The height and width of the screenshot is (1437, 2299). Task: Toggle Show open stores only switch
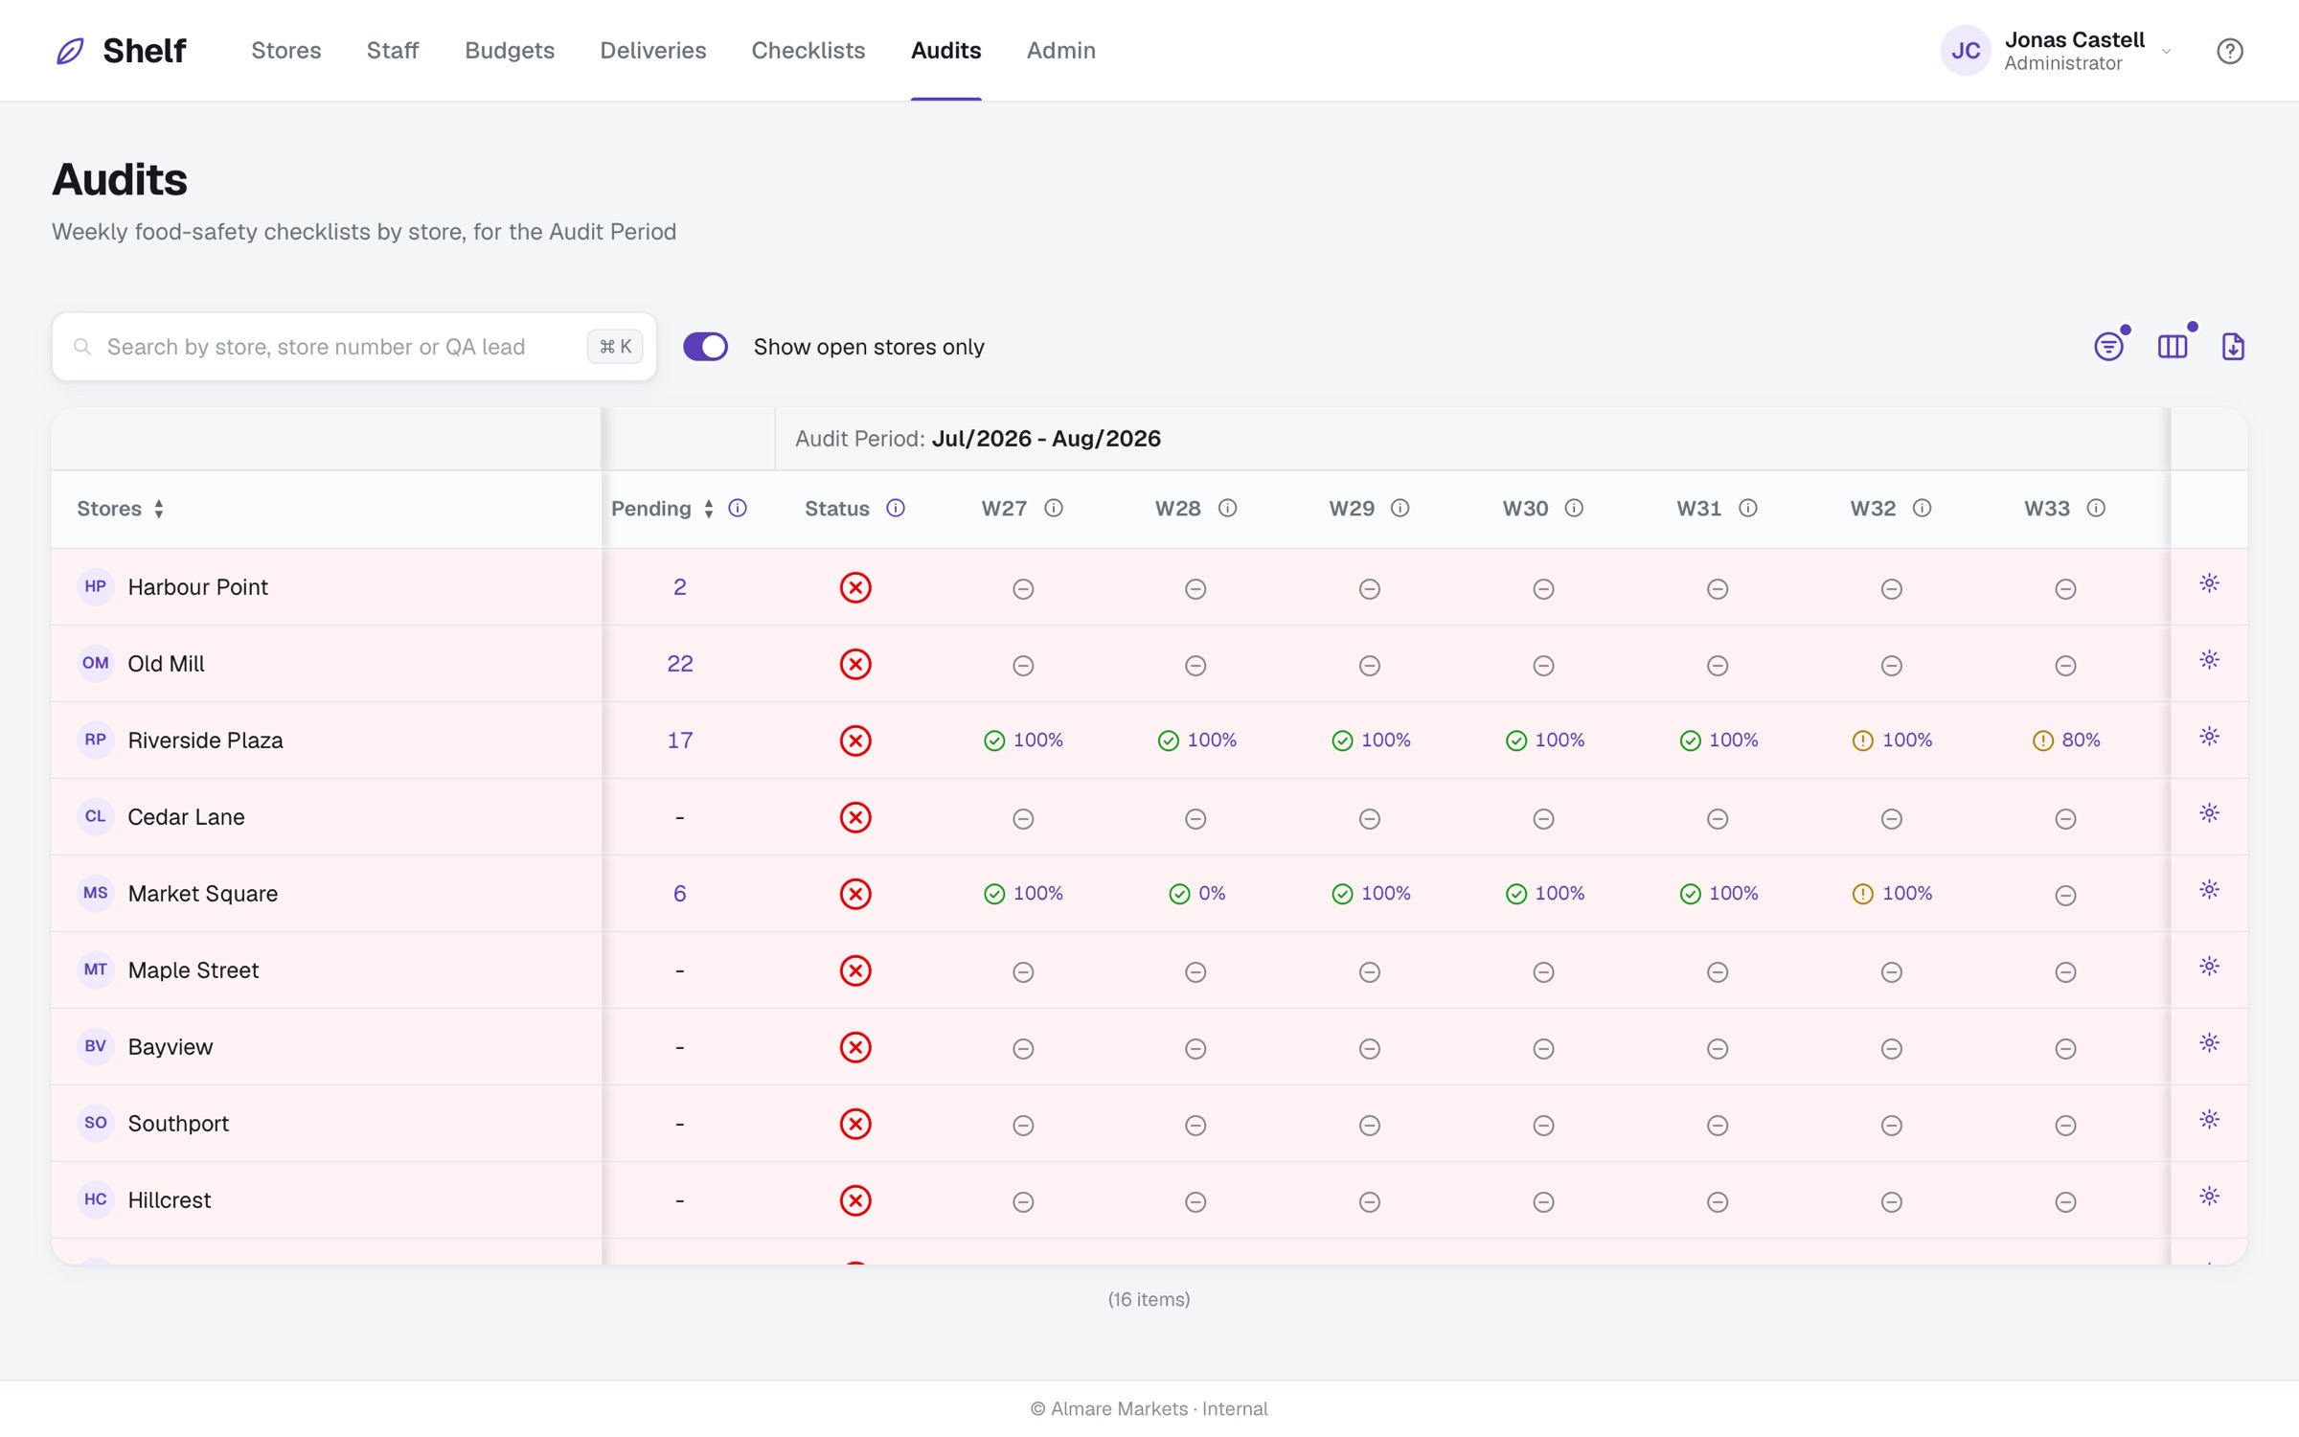706,347
